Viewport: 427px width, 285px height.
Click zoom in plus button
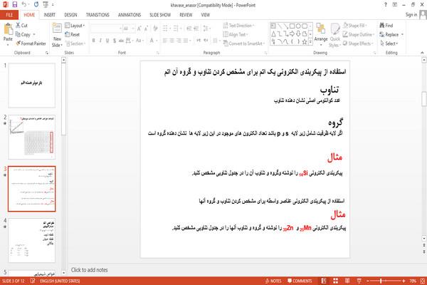pyautogui.click(x=404, y=281)
